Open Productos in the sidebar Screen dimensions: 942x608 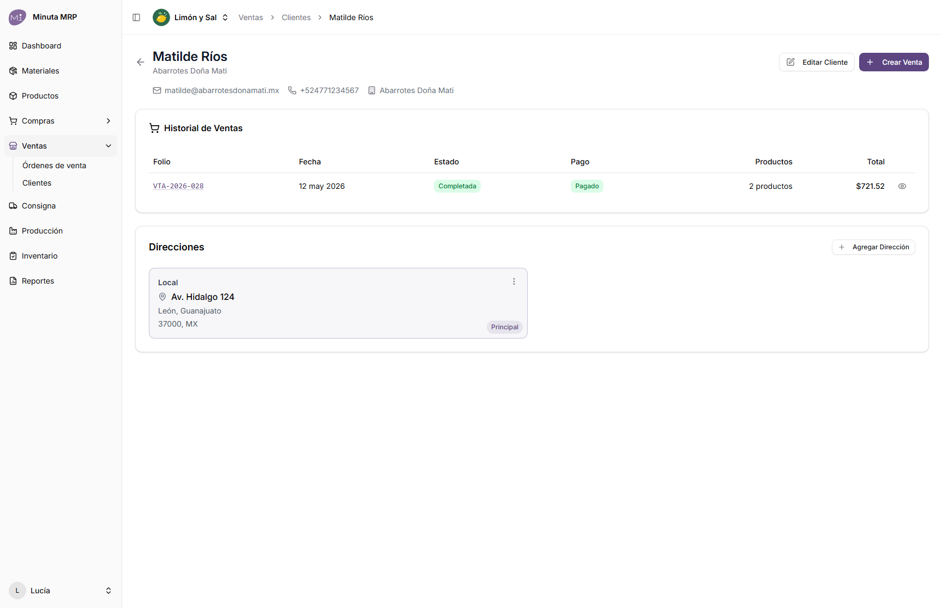click(61, 96)
